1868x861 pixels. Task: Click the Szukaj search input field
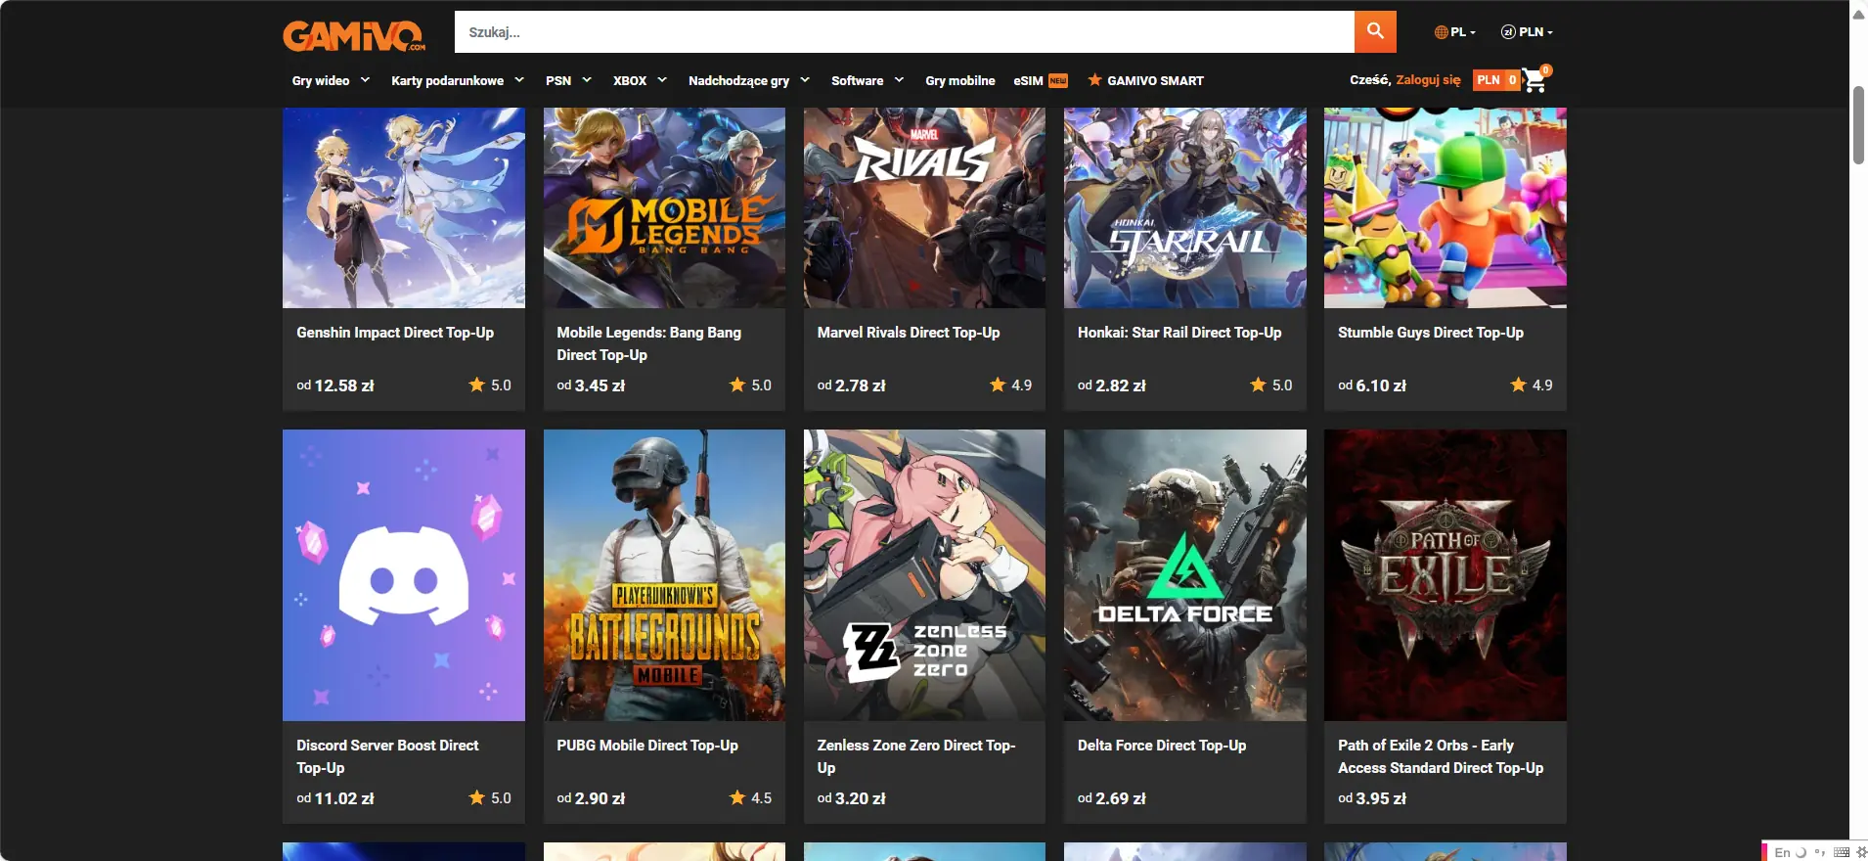coord(905,31)
